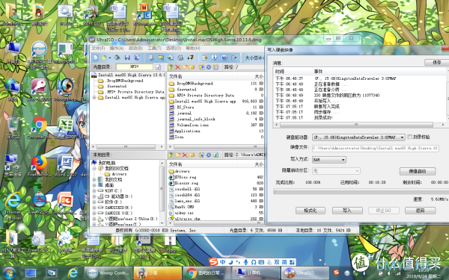Open Chrome shortcut on the desktop
The image size is (449, 280).
tap(39, 128)
